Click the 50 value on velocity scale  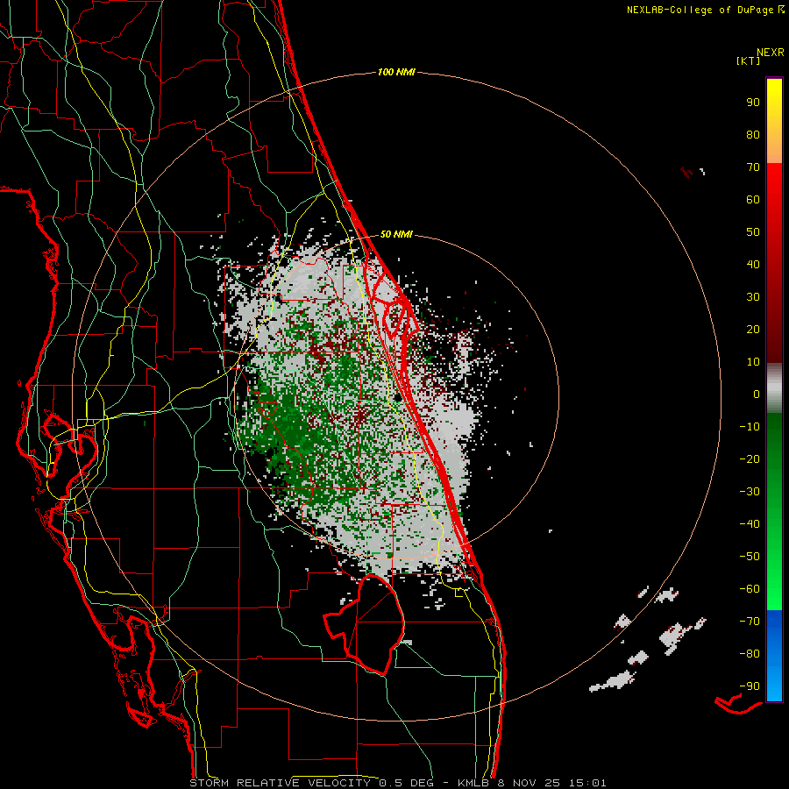(753, 232)
